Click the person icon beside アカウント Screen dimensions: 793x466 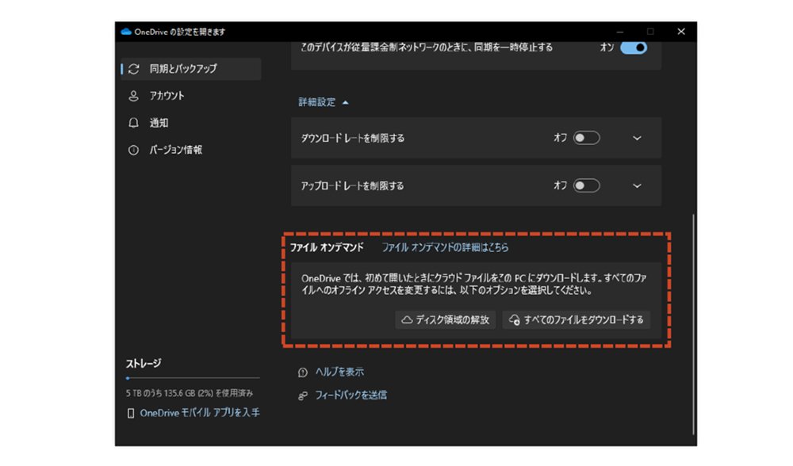click(133, 96)
